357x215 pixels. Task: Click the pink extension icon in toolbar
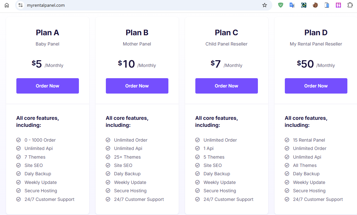[338, 5]
